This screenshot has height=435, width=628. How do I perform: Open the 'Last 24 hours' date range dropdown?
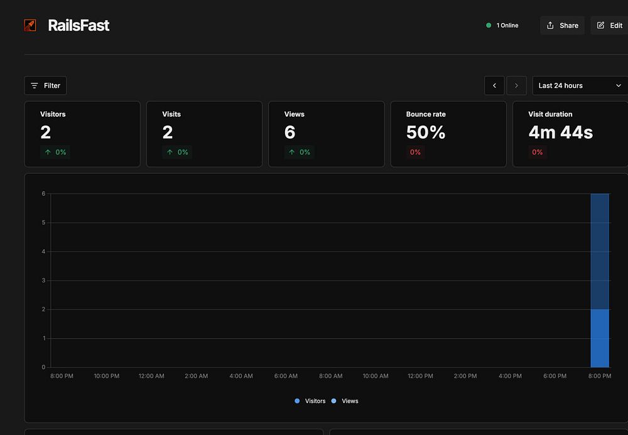pyautogui.click(x=580, y=85)
